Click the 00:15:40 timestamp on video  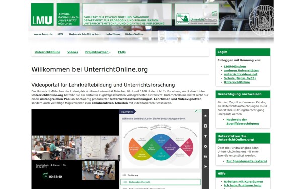pyautogui.click(x=55, y=177)
